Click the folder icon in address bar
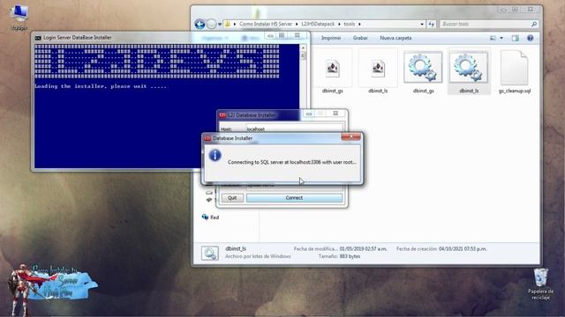Screen dimensions: 565x317 228,24
